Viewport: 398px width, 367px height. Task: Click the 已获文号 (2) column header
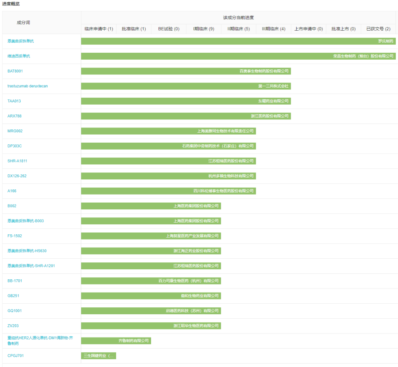pos(378,29)
